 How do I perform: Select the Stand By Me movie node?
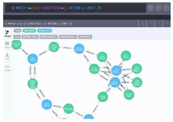coord(16,45)
